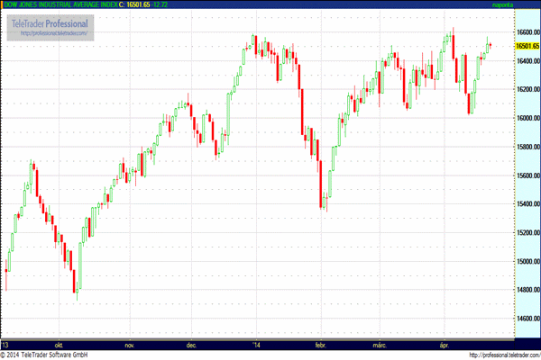Select the 'márc.' marker on time axis
Screen dimensions: 541x360
coord(380,345)
